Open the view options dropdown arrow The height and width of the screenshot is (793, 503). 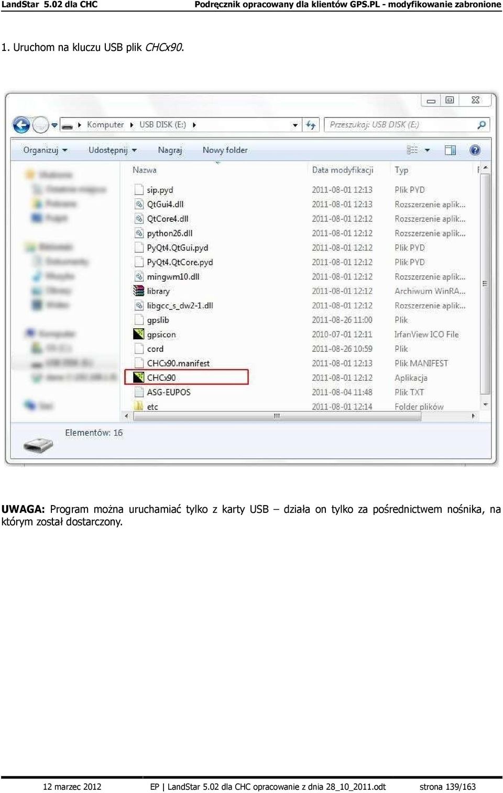tap(427, 151)
